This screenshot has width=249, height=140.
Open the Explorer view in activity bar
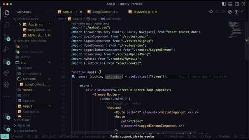point(6,13)
